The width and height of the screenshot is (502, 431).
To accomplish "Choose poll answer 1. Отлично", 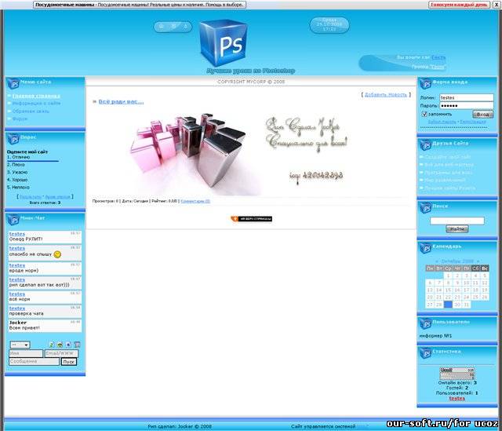I will point(19,157).
